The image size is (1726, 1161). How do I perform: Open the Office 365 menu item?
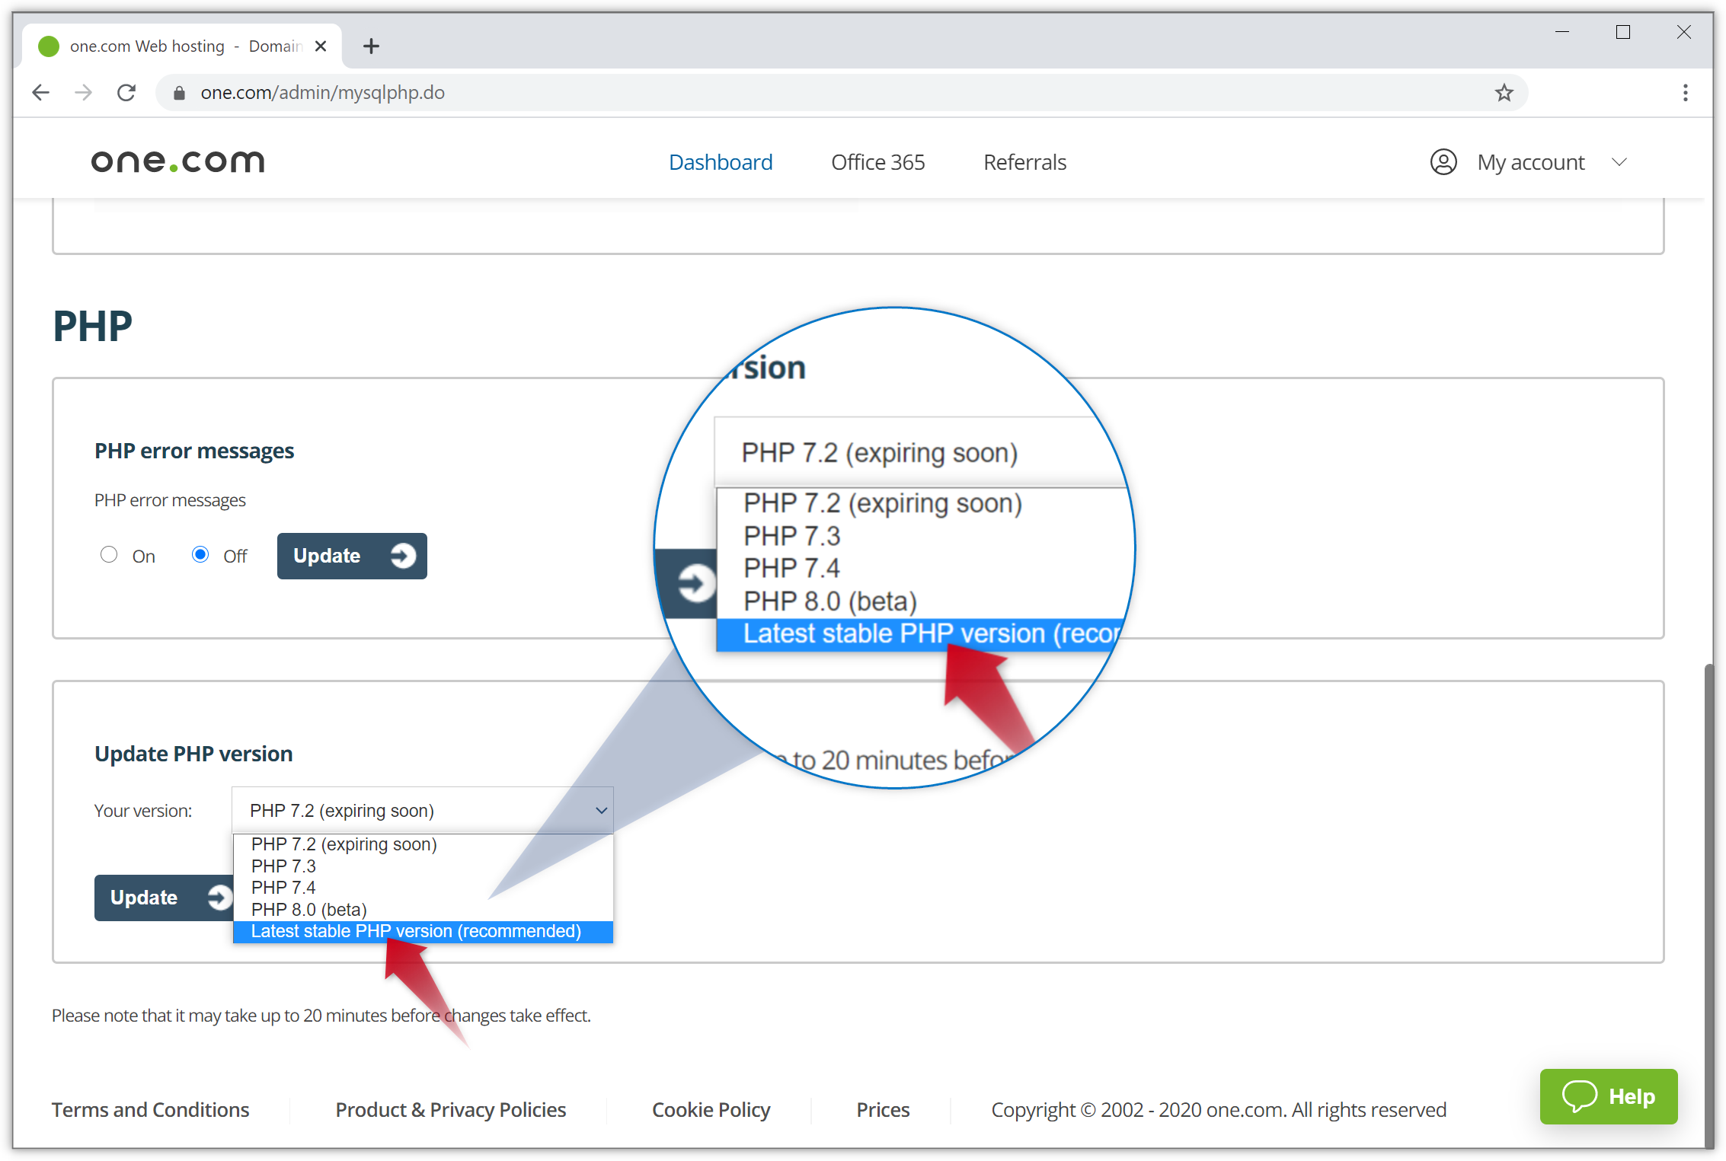pos(877,162)
